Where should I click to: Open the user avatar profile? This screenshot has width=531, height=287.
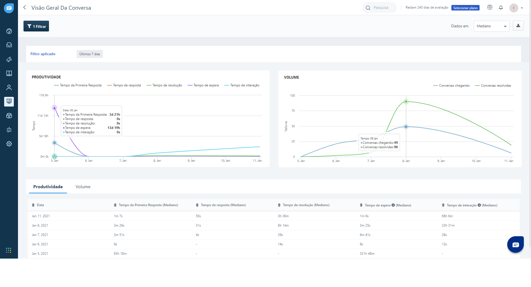pos(514,8)
